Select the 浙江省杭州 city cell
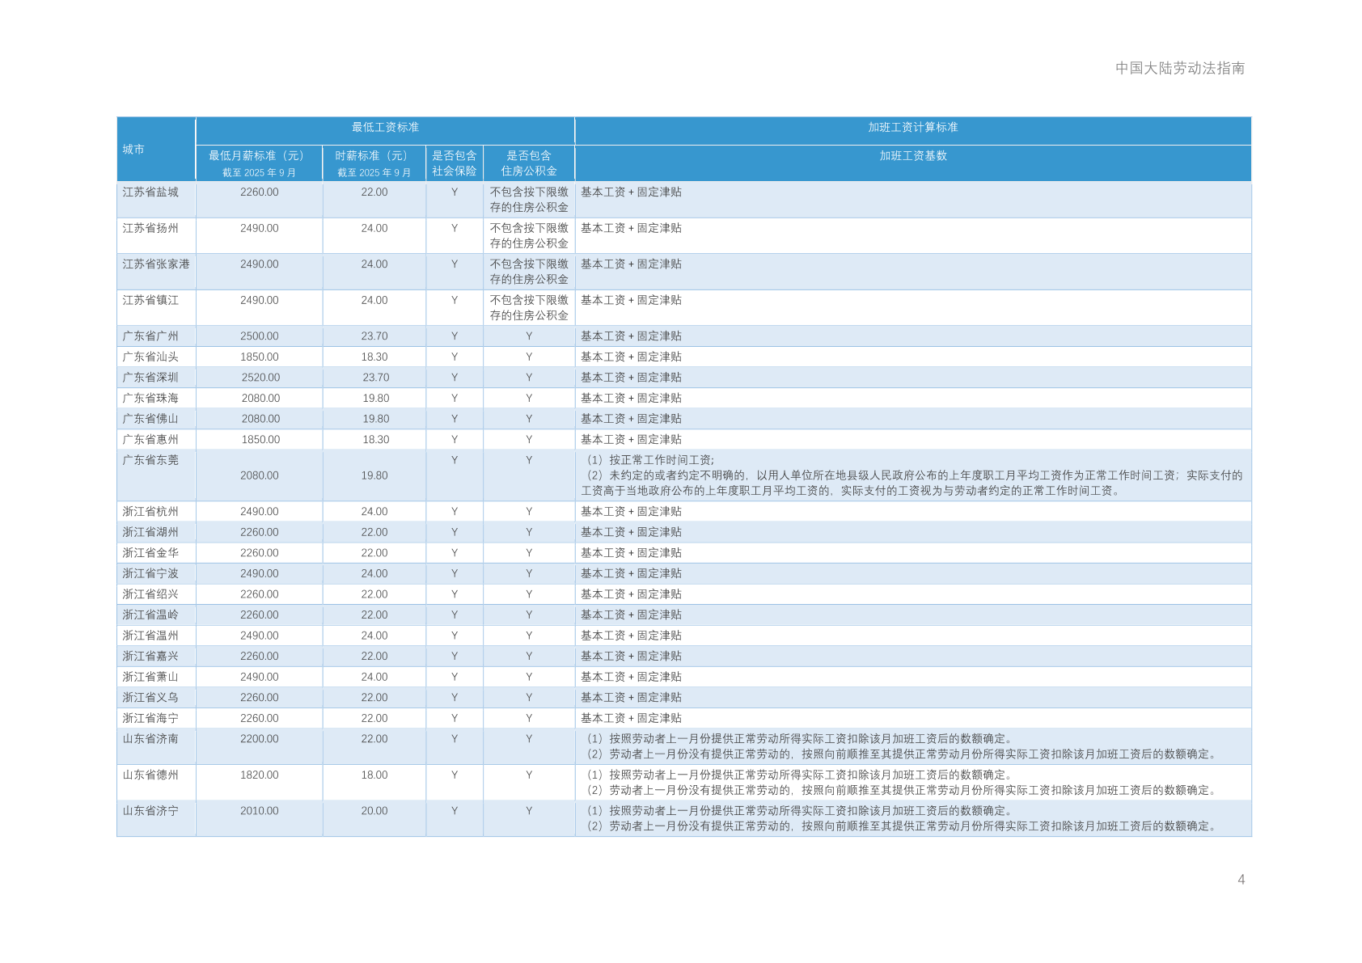 [x=150, y=512]
